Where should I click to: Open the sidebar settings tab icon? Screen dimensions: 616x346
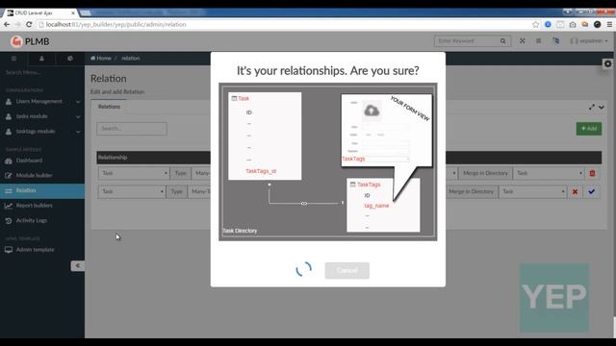coord(70,59)
